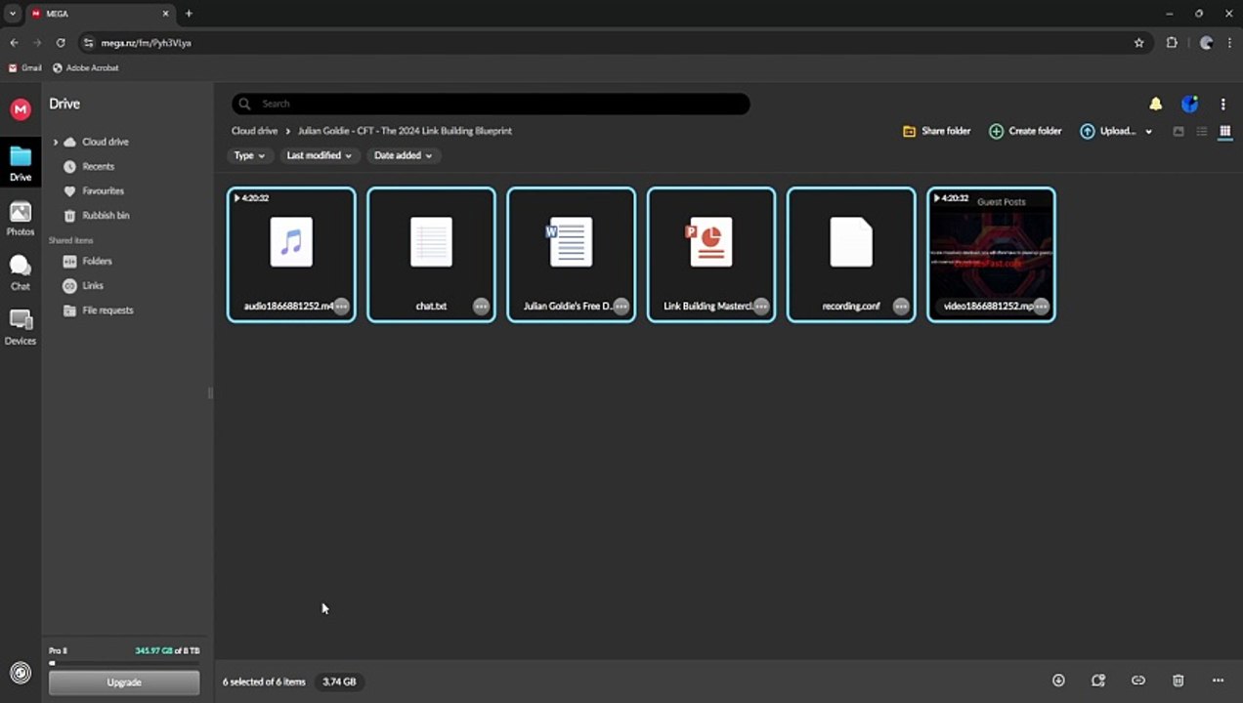Select the audio1866881252 file thumbnail
Viewport: 1243px width, 703px height.
pyautogui.click(x=291, y=254)
